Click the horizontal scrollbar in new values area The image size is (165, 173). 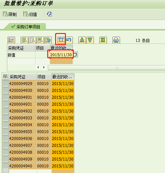point(106,67)
